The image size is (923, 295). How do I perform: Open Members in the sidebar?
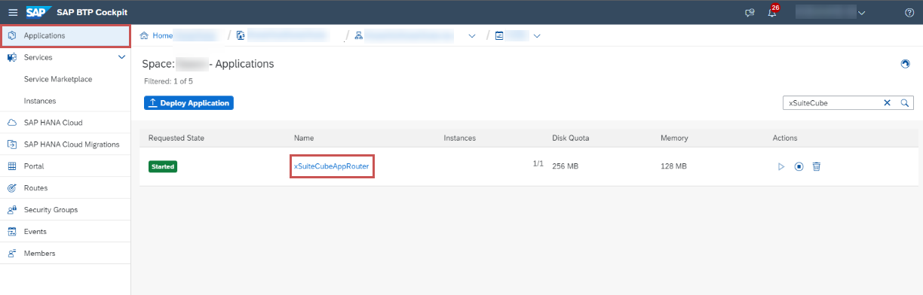pyautogui.click(x=39, y=254)
